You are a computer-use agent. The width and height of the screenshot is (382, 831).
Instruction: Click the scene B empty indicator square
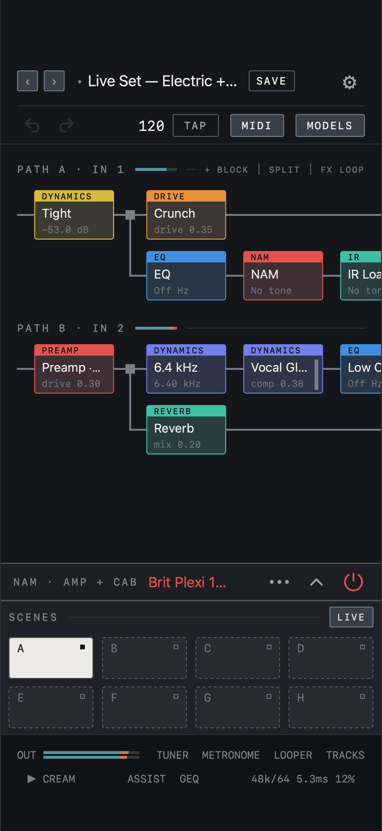click(x=176, y=647)
